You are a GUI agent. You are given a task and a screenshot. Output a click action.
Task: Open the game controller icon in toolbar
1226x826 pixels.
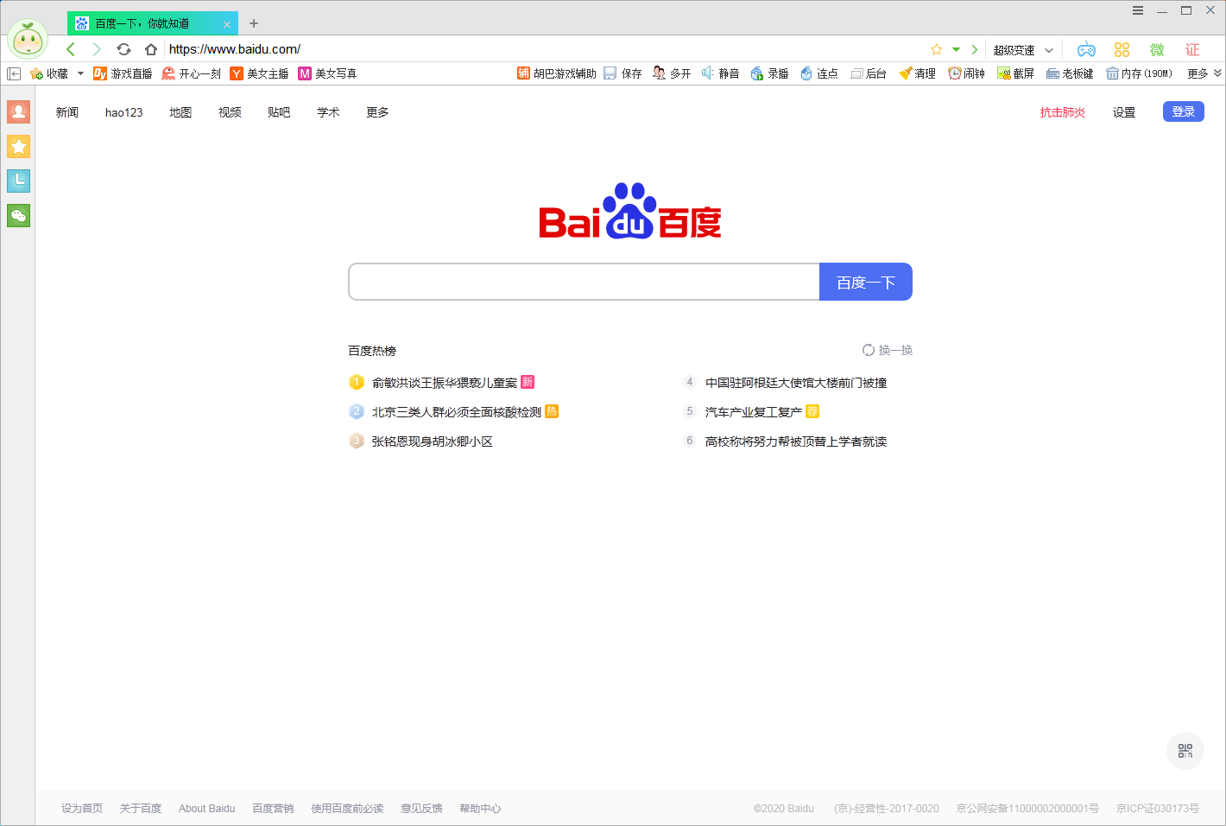1086,49
